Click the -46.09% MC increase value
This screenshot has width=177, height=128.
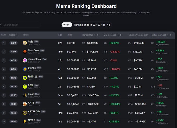point(115,69)
